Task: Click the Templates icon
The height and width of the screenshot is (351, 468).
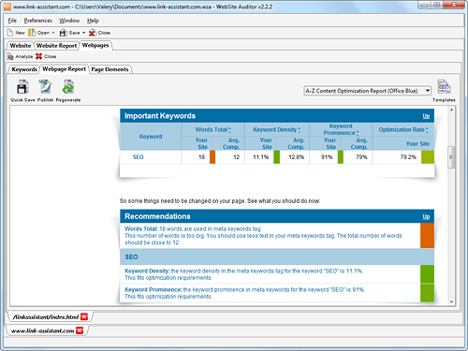Action: point(444,87)
